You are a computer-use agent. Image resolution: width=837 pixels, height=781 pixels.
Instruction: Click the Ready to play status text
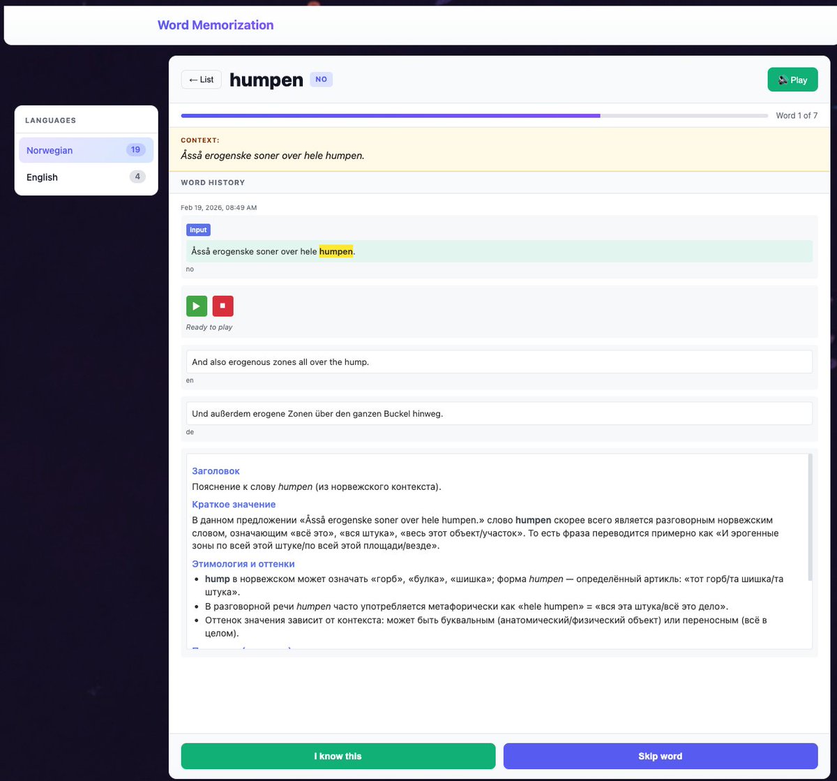tap(209, 327)
